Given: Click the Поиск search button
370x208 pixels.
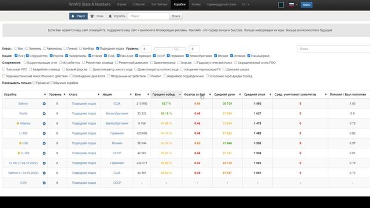Looking at the screenshot, I should 176,16.
